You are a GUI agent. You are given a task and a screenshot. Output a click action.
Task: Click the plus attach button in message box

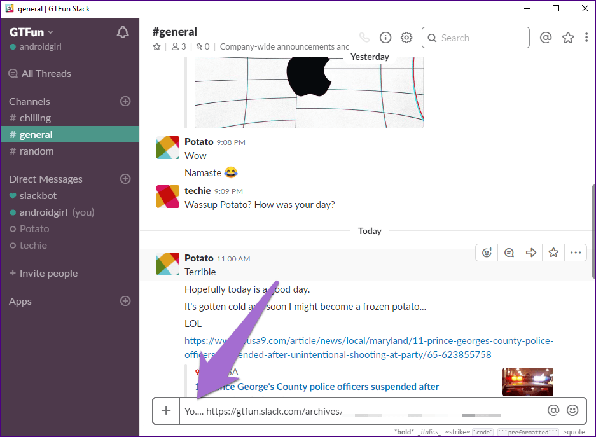pos(166,410)
